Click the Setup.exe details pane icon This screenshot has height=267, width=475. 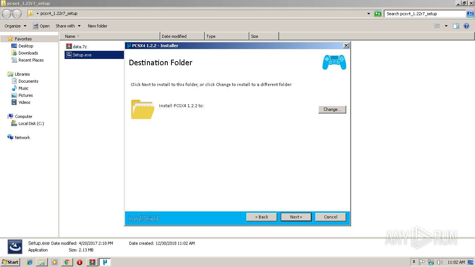pos(15,247)
